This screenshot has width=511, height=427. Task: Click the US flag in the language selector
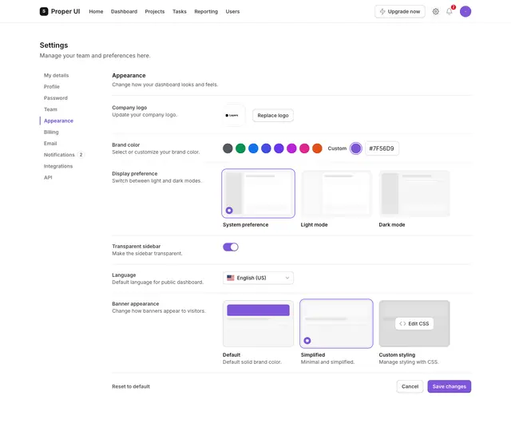tap(231, 278)
